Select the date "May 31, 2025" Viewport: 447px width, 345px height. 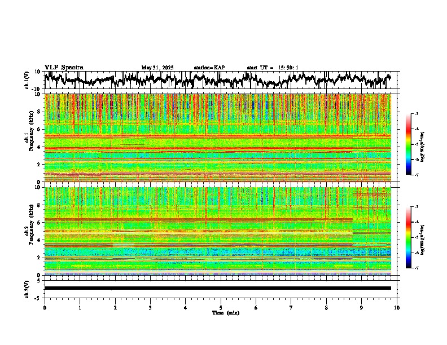pyautogui.click(x=157, y=68)
